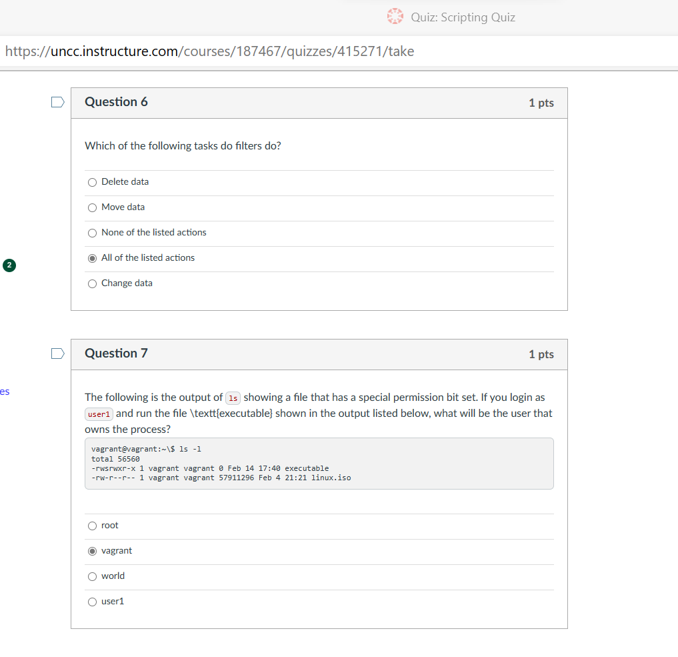Click the green unanswered count badge

tap(9, 265)
